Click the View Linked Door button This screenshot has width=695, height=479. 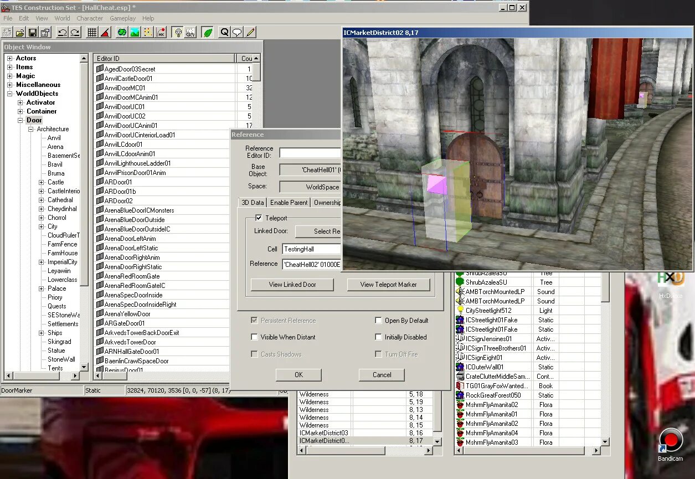pos(292,285)
